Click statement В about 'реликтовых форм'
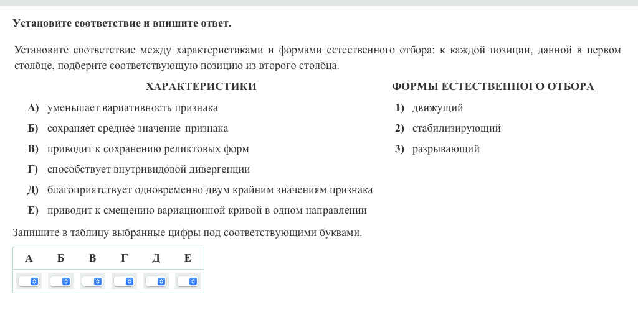The height and width of the screenshot is (310, 638). point(148,149)
